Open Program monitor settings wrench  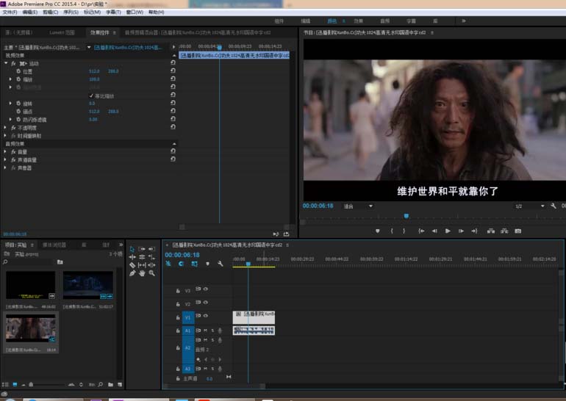554,206
